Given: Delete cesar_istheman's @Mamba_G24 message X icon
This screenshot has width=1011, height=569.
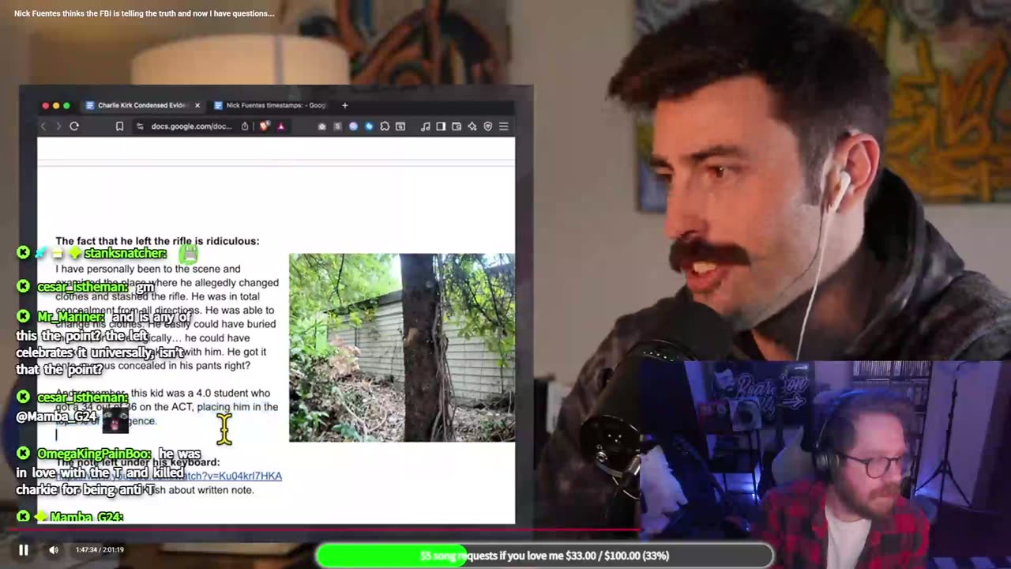Looking at the screenshot, I should point(23,397).
